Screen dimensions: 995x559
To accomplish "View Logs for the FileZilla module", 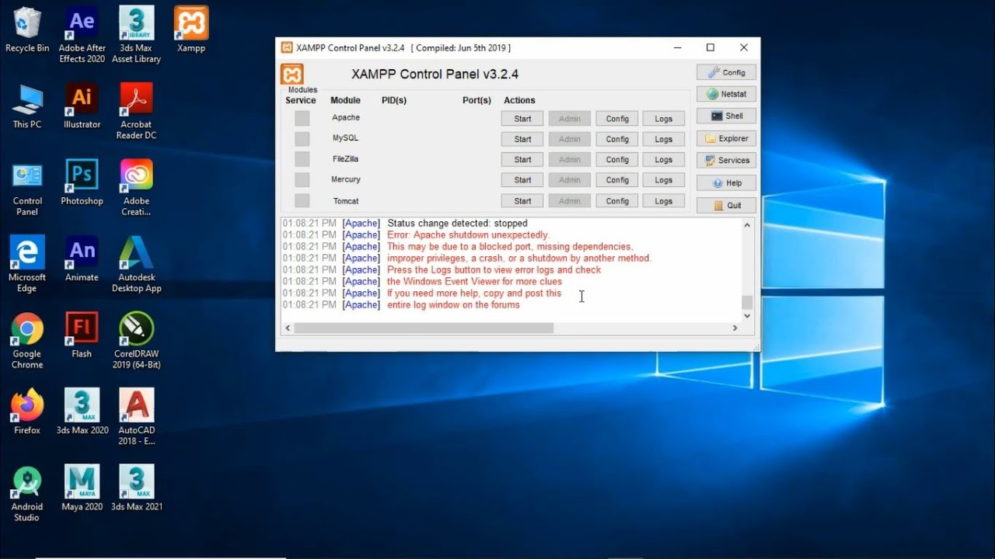I will tap(664, 159).
